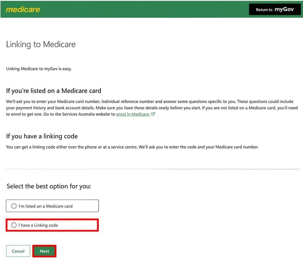The width and height of the screenshot is (303, 262).
Task: Select the 'I'm listed on a Medicare card' radio circle
Action: click(14, 206)
